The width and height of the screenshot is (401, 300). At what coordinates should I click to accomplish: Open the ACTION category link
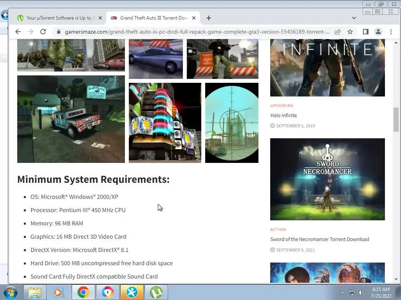click(278, 229)
